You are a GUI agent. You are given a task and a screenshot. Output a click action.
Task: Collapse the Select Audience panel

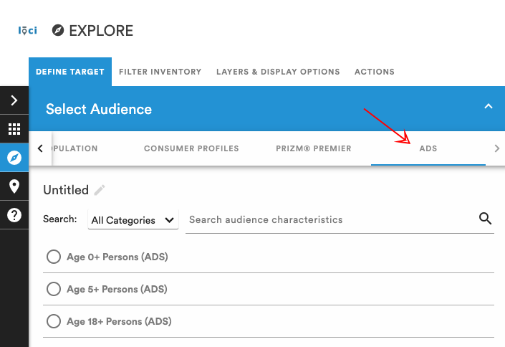(x=489, y=106)
